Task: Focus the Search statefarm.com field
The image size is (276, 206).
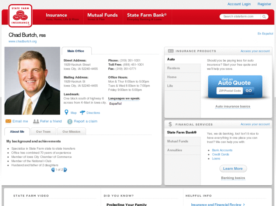Action: click(240, 17)
